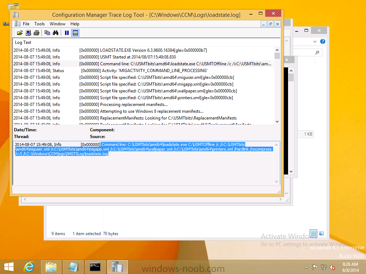The width and height of the screenshot is (366, 274).
Task: Click the Log Text column header
Action: (x=143, y=42)
